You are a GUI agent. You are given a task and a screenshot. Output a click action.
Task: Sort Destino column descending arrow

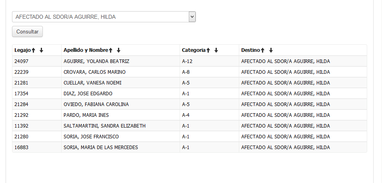[271, 50]
